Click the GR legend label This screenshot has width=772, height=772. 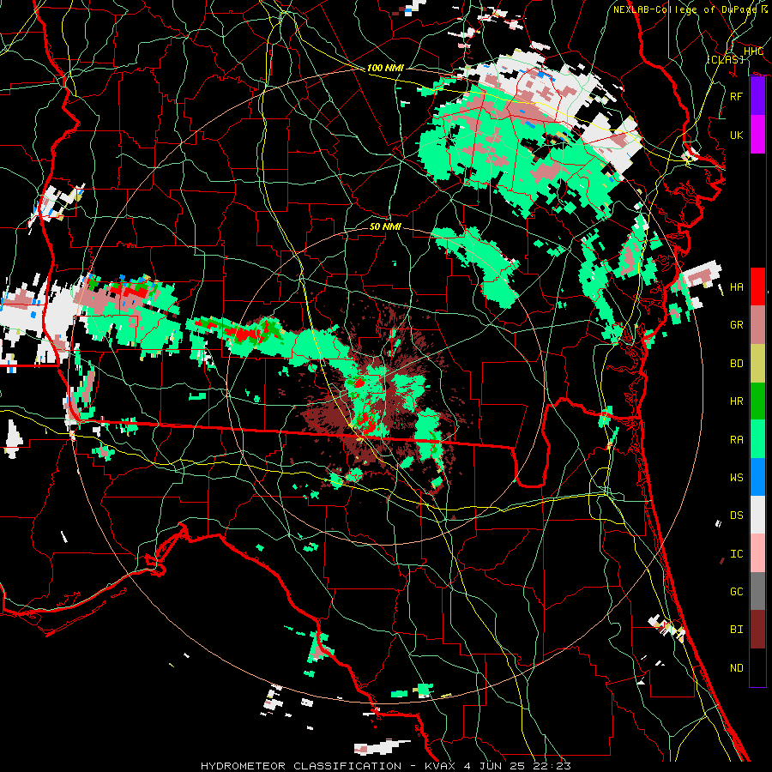[x=736, y=325]
